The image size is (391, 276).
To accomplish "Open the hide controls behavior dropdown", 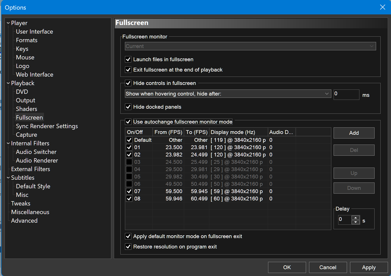I will coord(228,94).
